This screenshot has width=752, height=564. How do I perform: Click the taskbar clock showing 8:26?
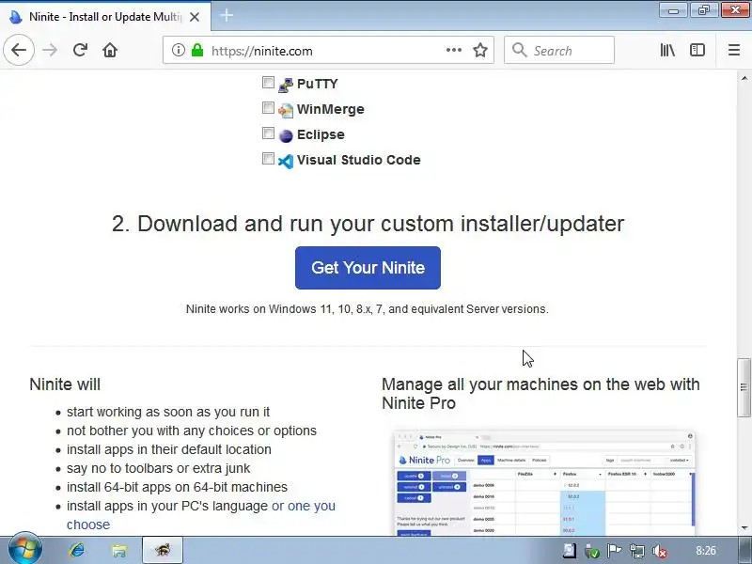click(706, 550)
